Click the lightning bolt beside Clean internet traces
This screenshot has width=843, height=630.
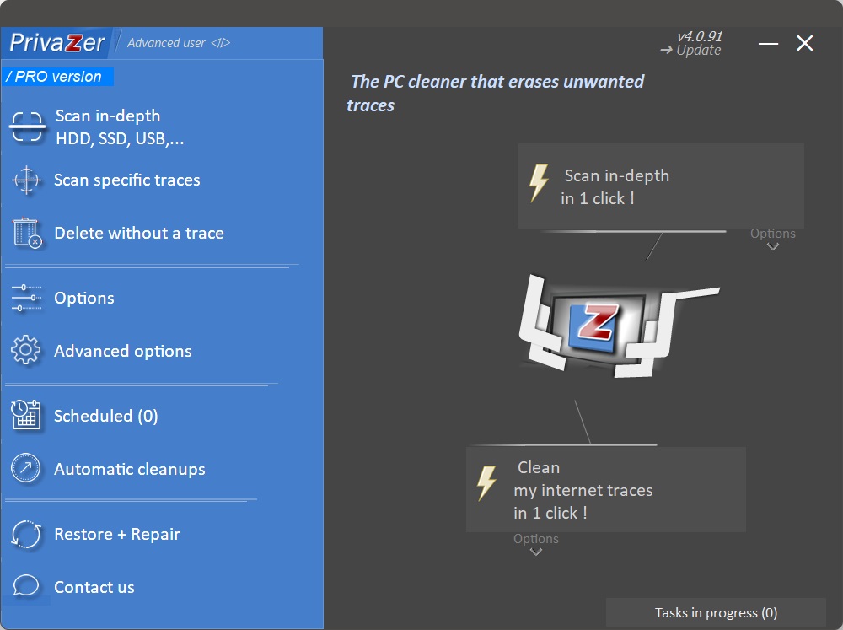(x=487, y=483)
